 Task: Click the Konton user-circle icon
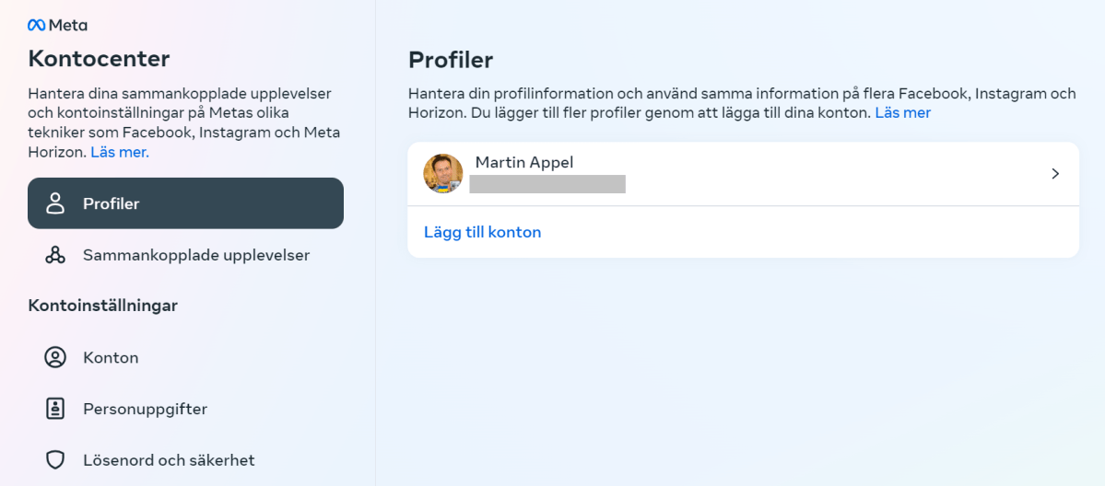point(55,357)
